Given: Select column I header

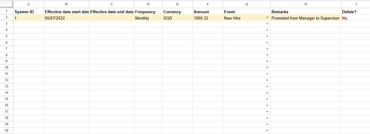Looking at the screenshot, I should click(x=356, y=4).
